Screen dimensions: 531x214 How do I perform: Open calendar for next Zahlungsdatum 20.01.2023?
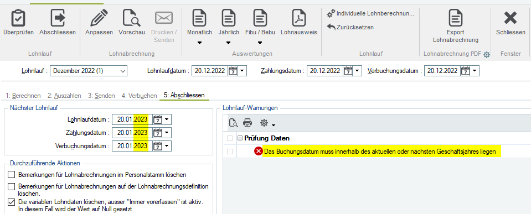click(157, 133)
